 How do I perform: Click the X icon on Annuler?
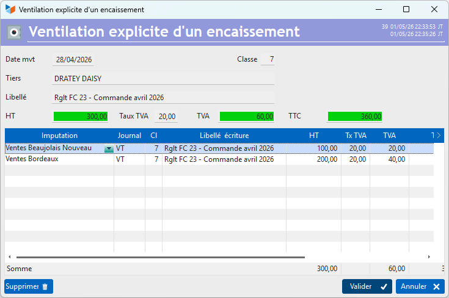[x=436, y=286]
